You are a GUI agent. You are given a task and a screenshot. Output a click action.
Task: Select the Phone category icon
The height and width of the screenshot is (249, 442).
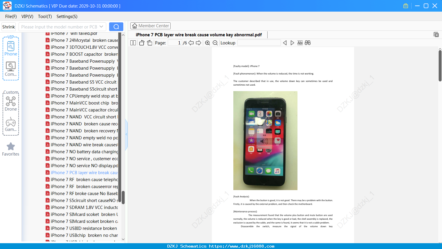coord(11,48)
